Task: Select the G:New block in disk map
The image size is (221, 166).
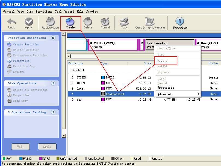Action: [x=208, y=45]
